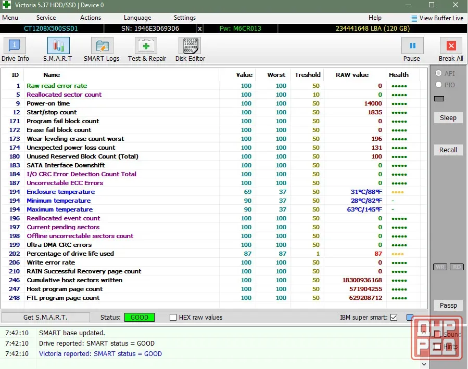Click the Raw read error rate attribute
Viewport: 468px width, 369px height.
57,86
